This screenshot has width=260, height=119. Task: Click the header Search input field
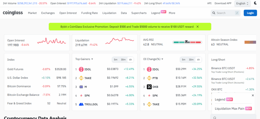coord(226,13)
